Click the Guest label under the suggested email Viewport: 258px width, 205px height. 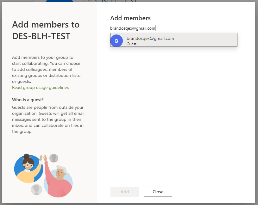pyautogui.click(x=131, y=44)
